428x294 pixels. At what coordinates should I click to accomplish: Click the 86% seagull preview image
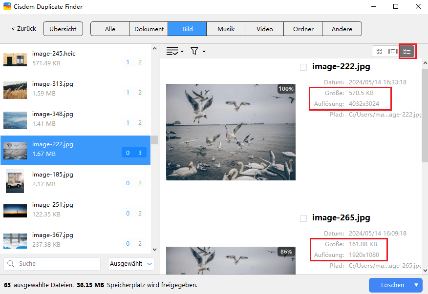[231, 260]
